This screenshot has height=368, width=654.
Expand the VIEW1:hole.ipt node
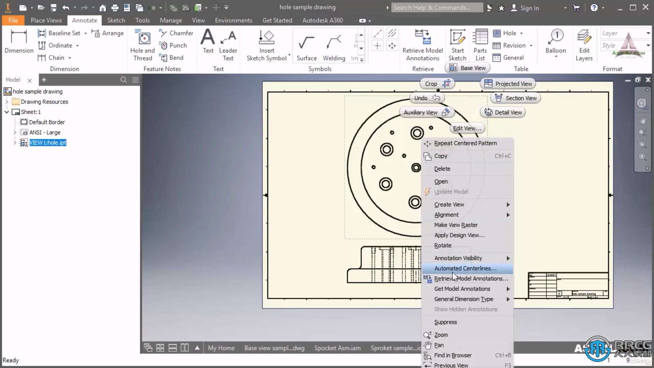(15, 142)
